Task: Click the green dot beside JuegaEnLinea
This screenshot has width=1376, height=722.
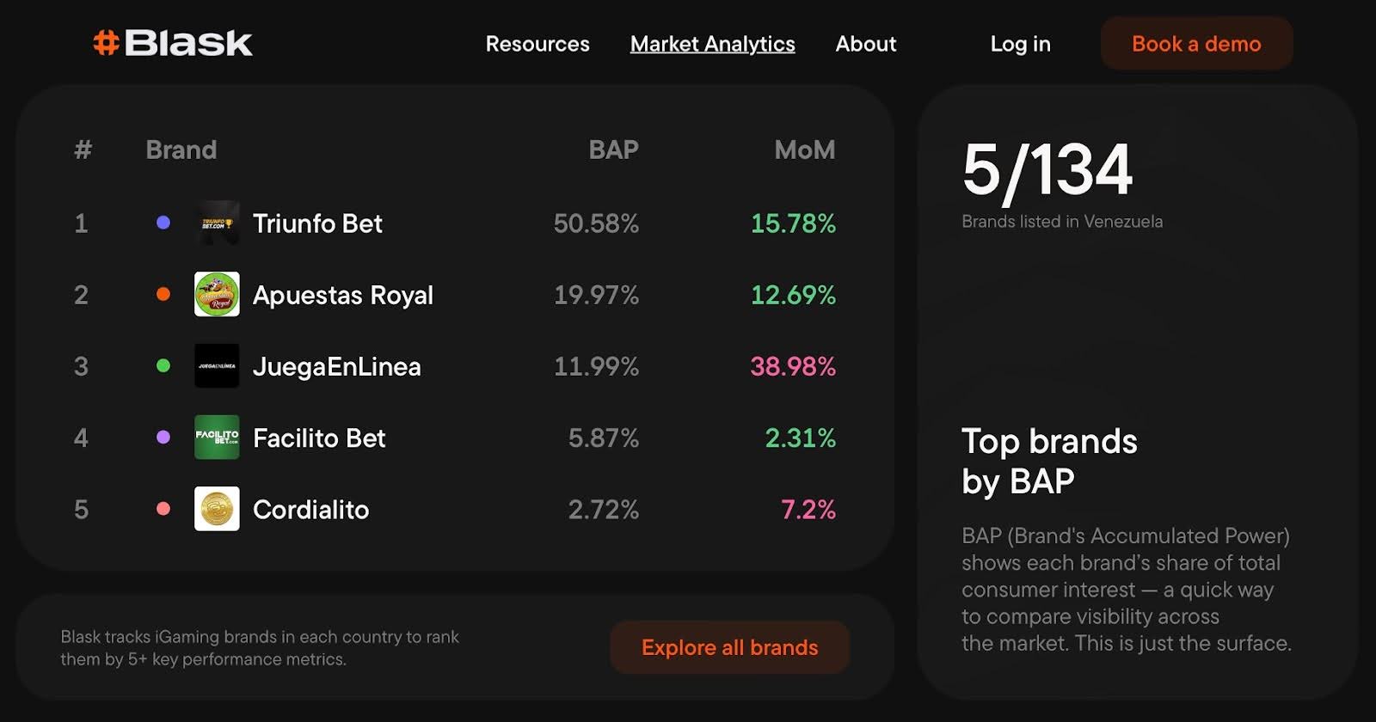Action: [x=163, y=365]
